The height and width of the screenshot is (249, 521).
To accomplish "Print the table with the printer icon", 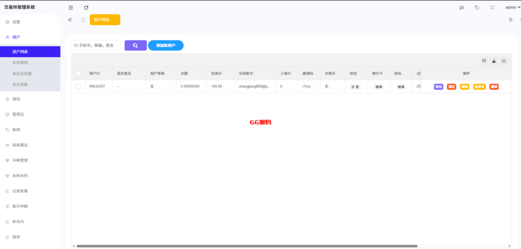I will (504, 60).
